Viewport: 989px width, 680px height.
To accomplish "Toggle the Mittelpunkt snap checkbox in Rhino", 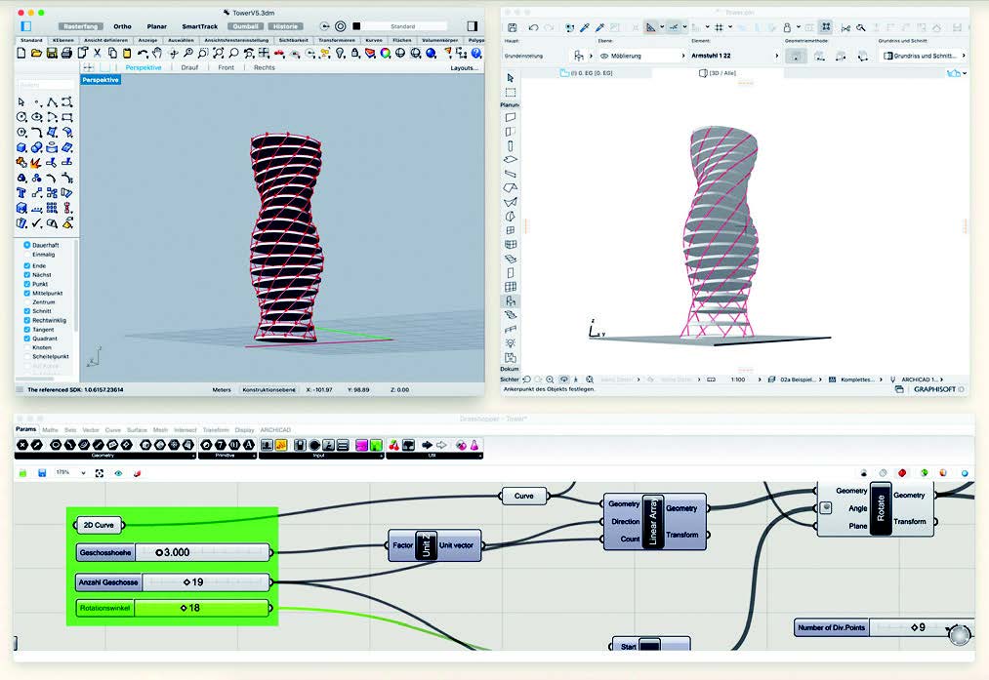I will (25, 293).
